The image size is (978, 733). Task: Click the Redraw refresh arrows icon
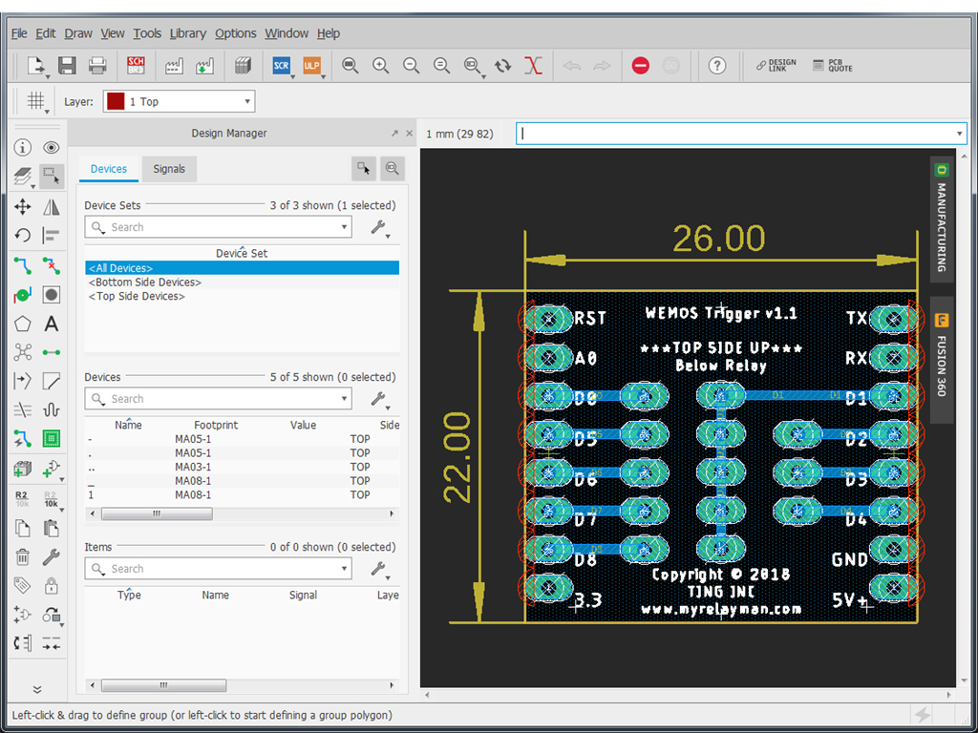[502, 66]
